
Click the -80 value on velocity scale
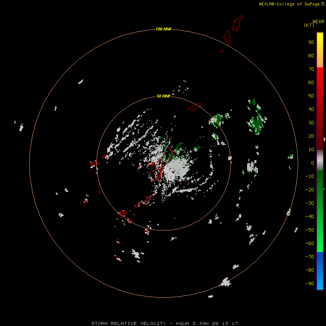pos(310,270)
